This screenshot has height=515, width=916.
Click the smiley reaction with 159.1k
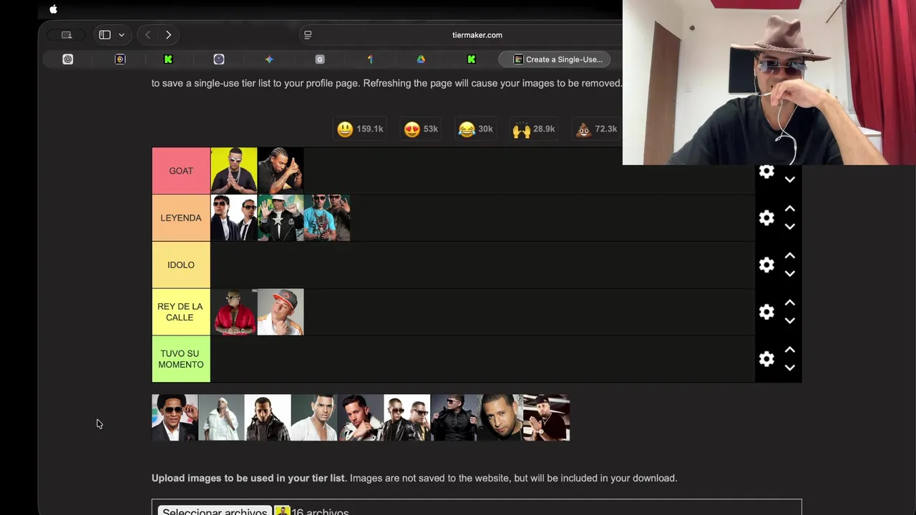tap(360, 129)
